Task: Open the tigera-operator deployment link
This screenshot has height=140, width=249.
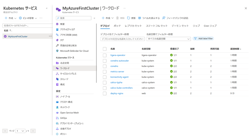Action: (118, 55)
